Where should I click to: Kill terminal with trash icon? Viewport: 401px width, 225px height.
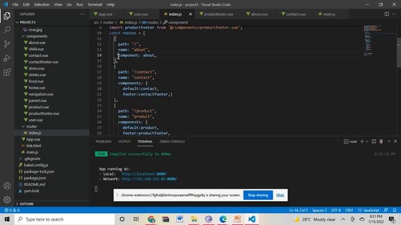click(x=381, y=141)
